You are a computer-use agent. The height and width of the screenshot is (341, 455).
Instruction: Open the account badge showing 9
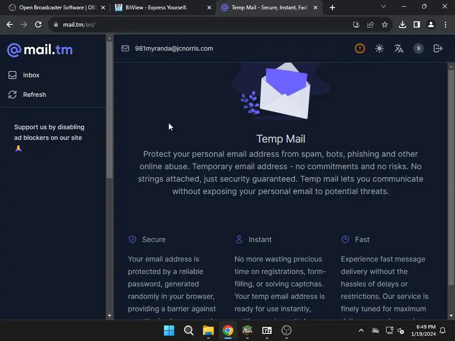click(x=419, y=48)
